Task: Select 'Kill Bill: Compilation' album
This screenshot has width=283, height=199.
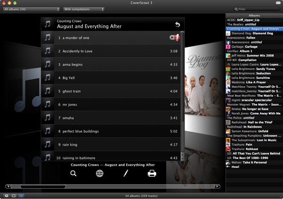Action: (254, 60)
